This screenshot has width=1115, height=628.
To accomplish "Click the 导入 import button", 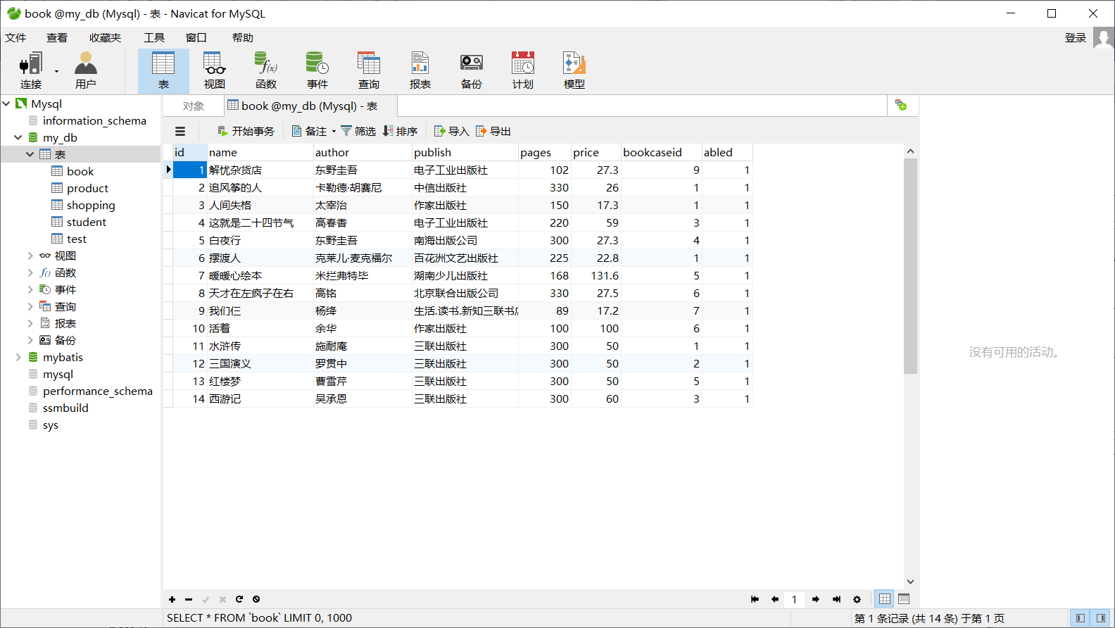I will point(452,131).
